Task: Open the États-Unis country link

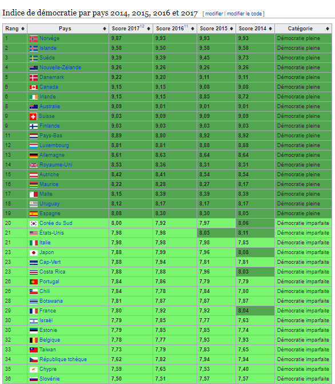Action: point(51,233)
